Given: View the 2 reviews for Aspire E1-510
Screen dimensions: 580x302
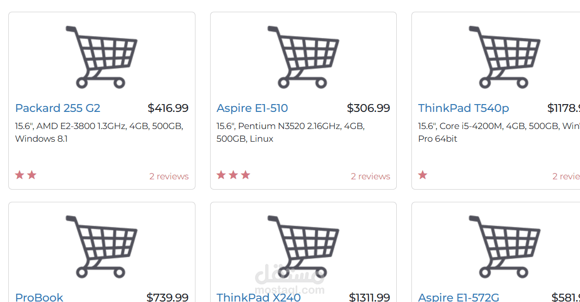Looking at the screenshot, I should tap(371, 176).
